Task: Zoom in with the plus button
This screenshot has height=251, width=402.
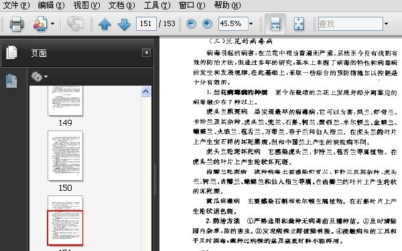Action: click(x=207, y=24)
